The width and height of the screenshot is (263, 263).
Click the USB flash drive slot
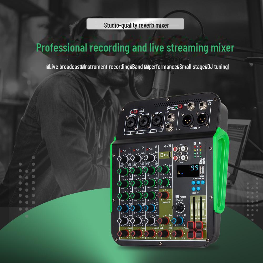202,170
